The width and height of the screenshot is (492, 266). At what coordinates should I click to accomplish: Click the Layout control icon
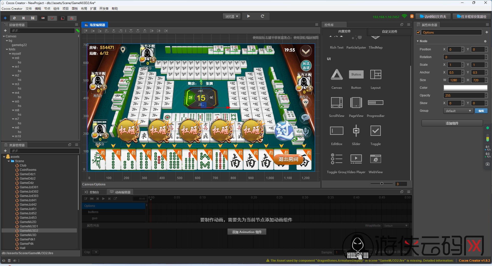(376, 74)
